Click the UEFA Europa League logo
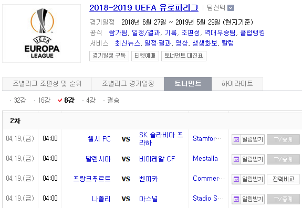Screen dimensions: 302x208 pos(41,34)
